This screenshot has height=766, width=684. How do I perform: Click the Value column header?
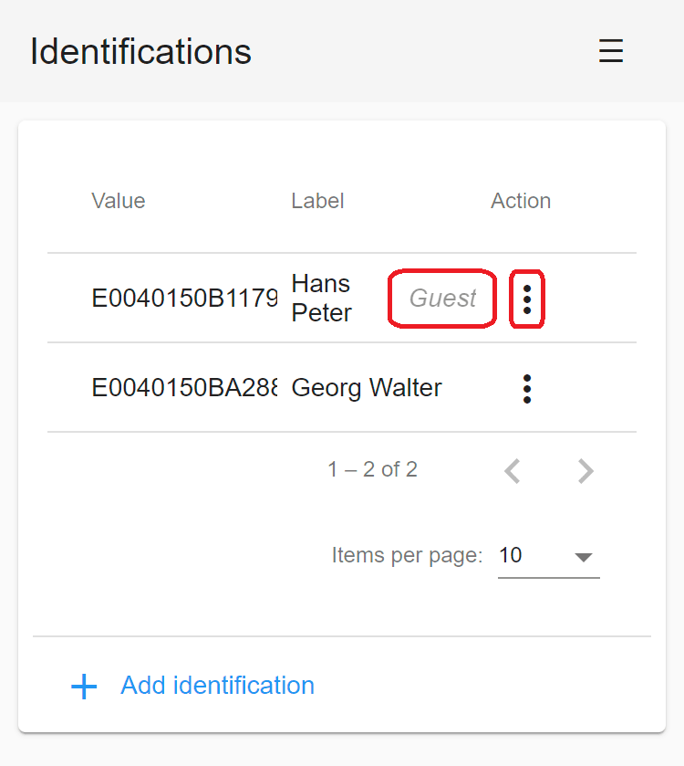(118, 201)
